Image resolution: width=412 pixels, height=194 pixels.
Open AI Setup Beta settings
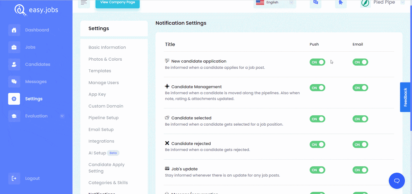(104, 153)
